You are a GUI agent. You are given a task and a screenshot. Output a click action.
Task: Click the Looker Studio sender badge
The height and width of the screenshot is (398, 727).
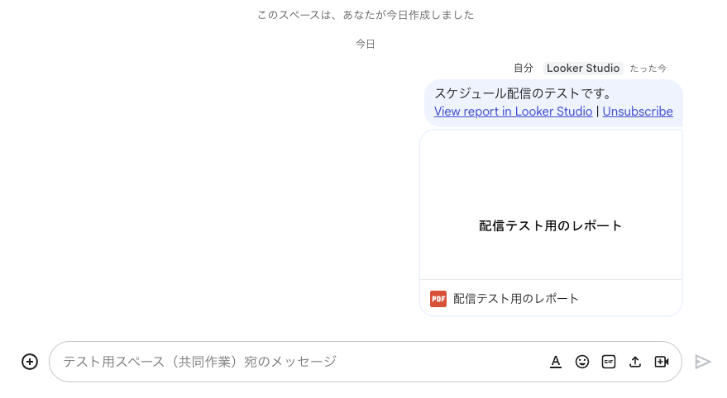click(584, 69)
